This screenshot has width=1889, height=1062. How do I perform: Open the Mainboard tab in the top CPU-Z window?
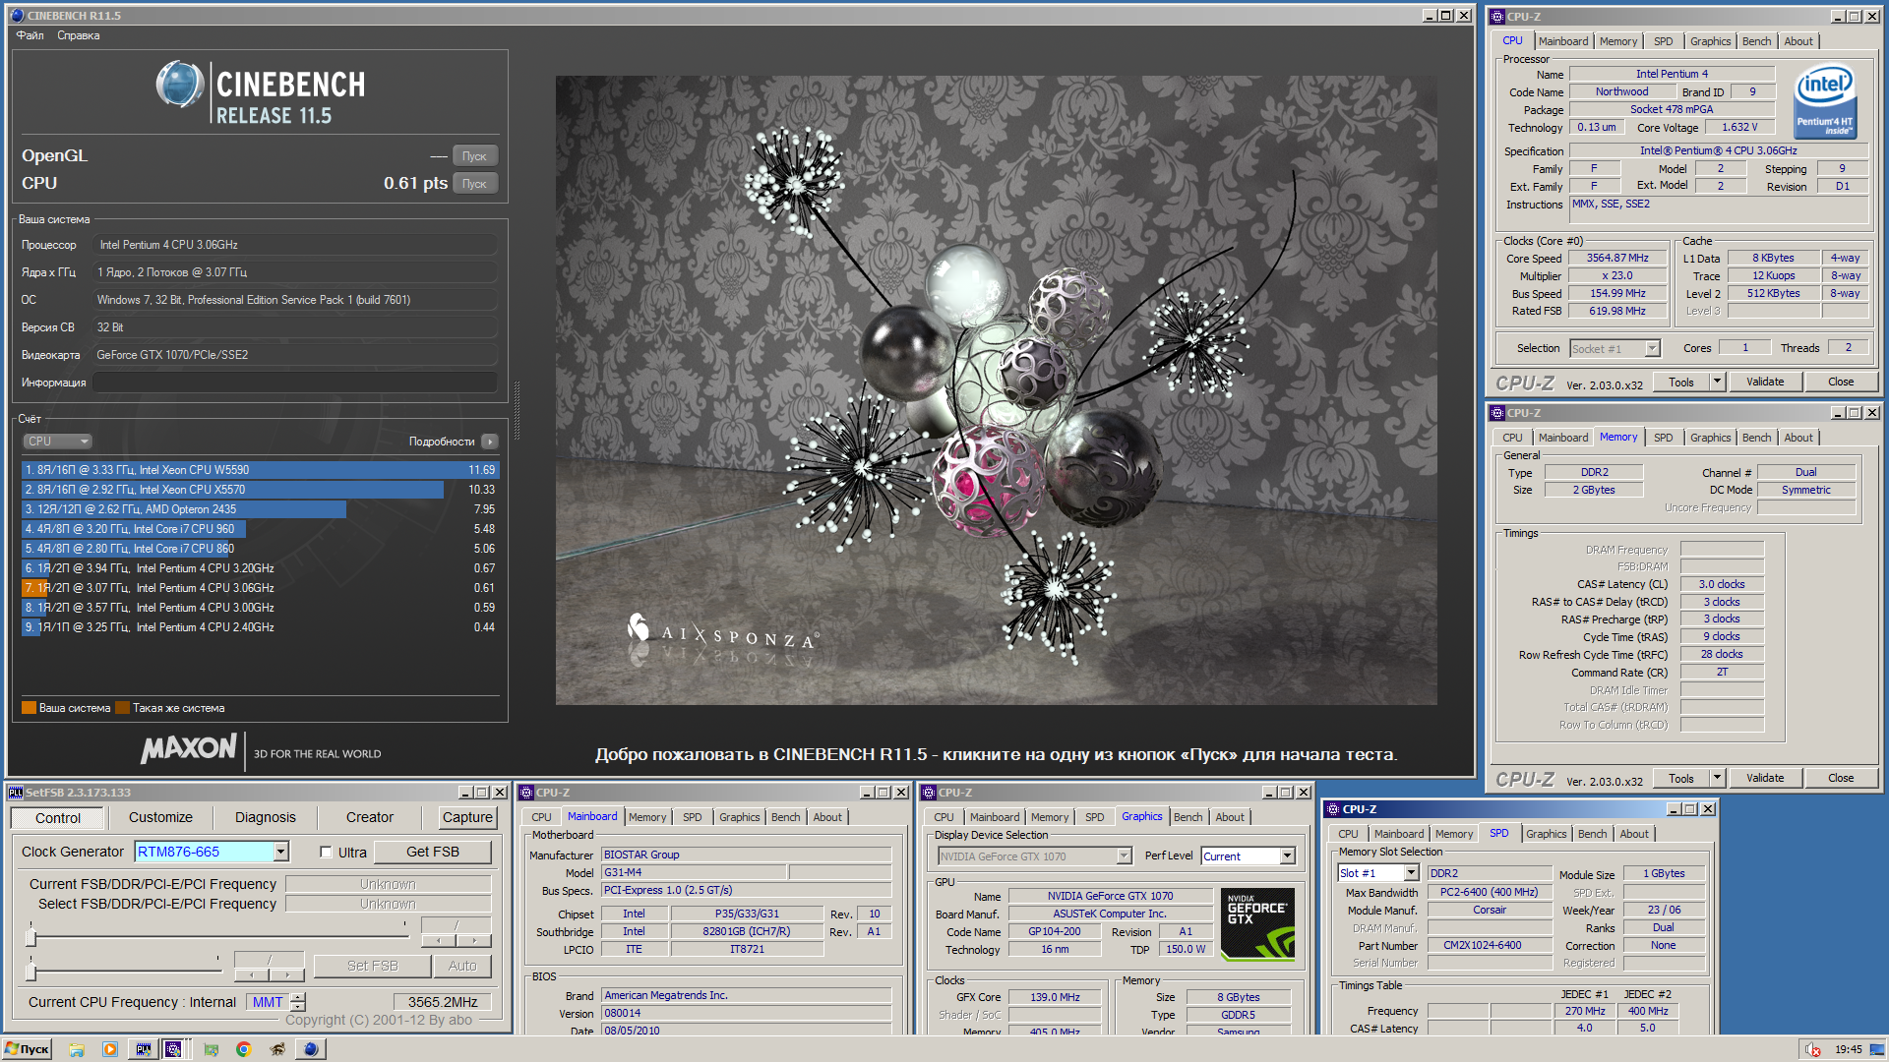point(1562,41)
